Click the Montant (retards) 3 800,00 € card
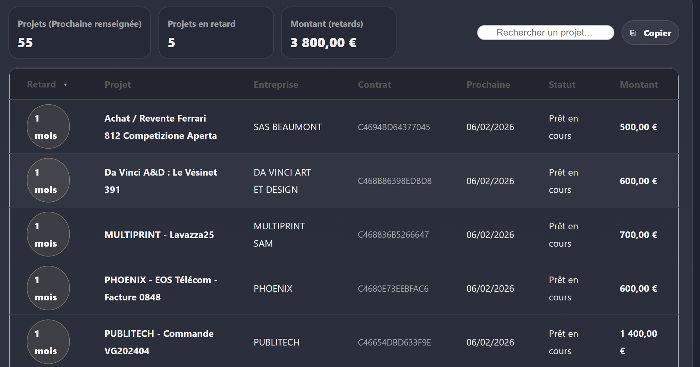This screenshot has width=700, height=367. click(x=339, y=33)
